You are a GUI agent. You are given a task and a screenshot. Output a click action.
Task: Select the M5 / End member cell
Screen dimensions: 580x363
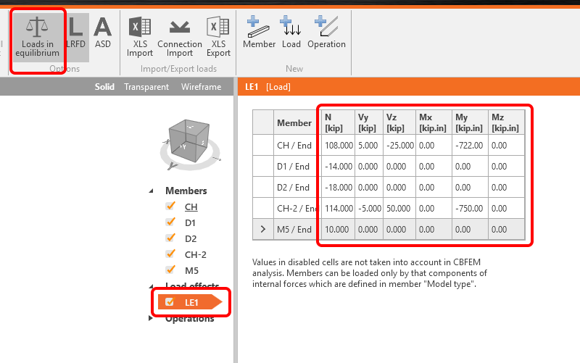[x=297, y=229]
